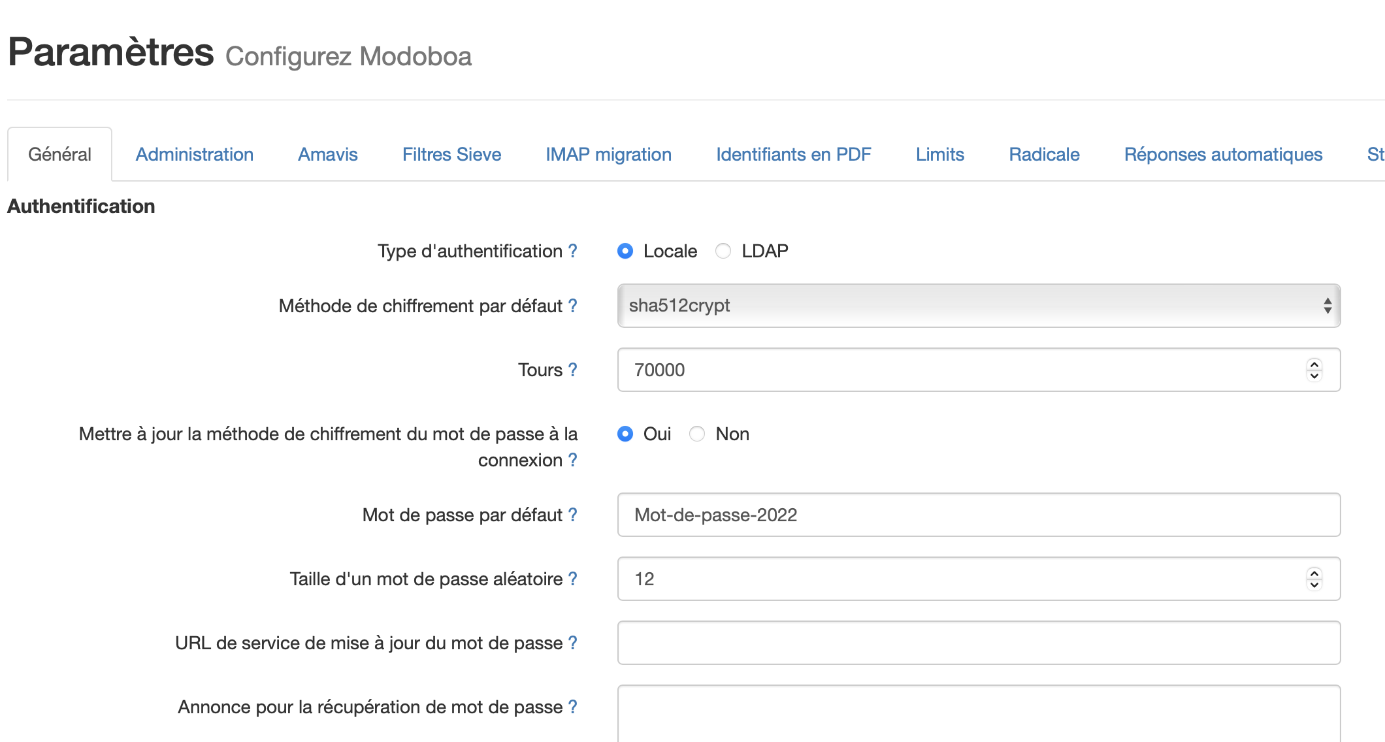This screenshot has width=1385, height=742.
Task: Open help about updating password encryption at login
Action: click(x=573, y=460)
